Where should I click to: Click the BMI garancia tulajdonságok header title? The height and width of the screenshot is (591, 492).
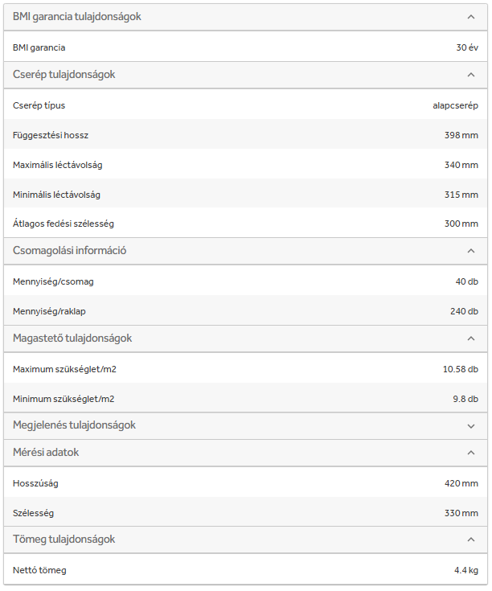coord(77,17)
